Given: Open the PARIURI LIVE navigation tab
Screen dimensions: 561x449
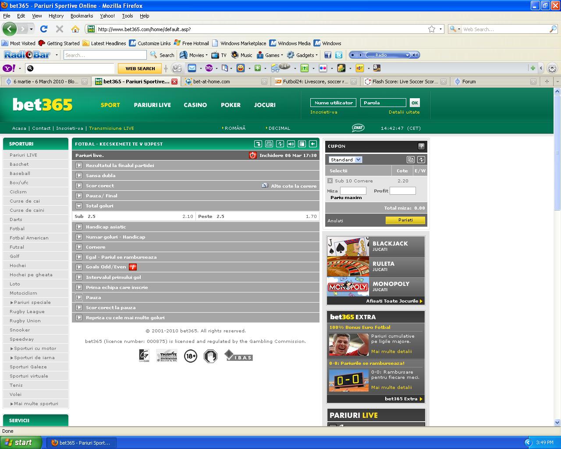Looking at the screenshot, I should pyautogui.click(x=153, y=105).
